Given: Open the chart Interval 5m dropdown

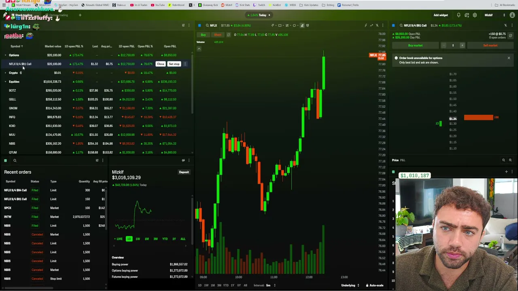Looking at the screenshot, I should pyautogui.click(x=270, y=285).
